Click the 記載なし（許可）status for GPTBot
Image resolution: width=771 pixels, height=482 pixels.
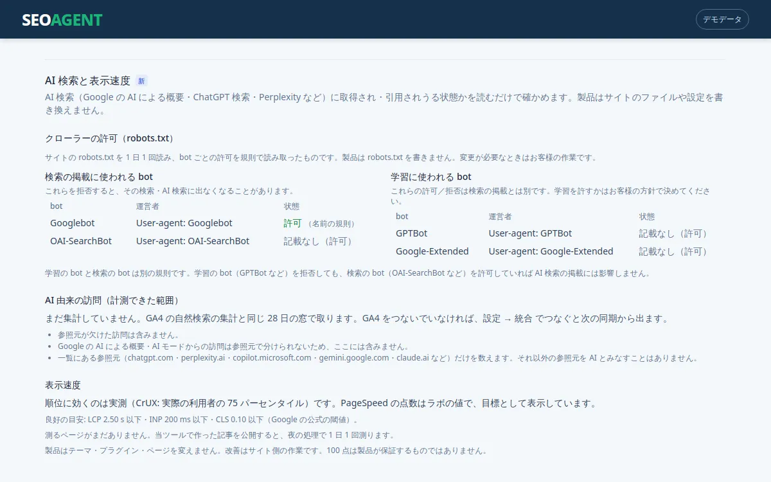click(674, 233)
